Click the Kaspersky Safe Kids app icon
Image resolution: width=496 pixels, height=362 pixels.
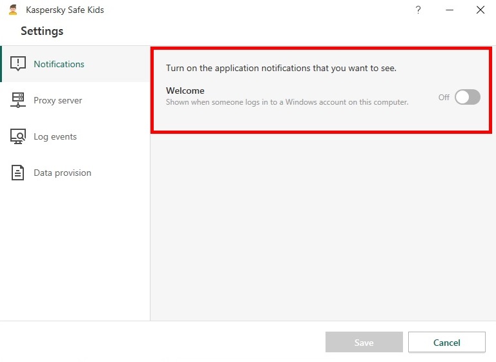click(13, 10)
